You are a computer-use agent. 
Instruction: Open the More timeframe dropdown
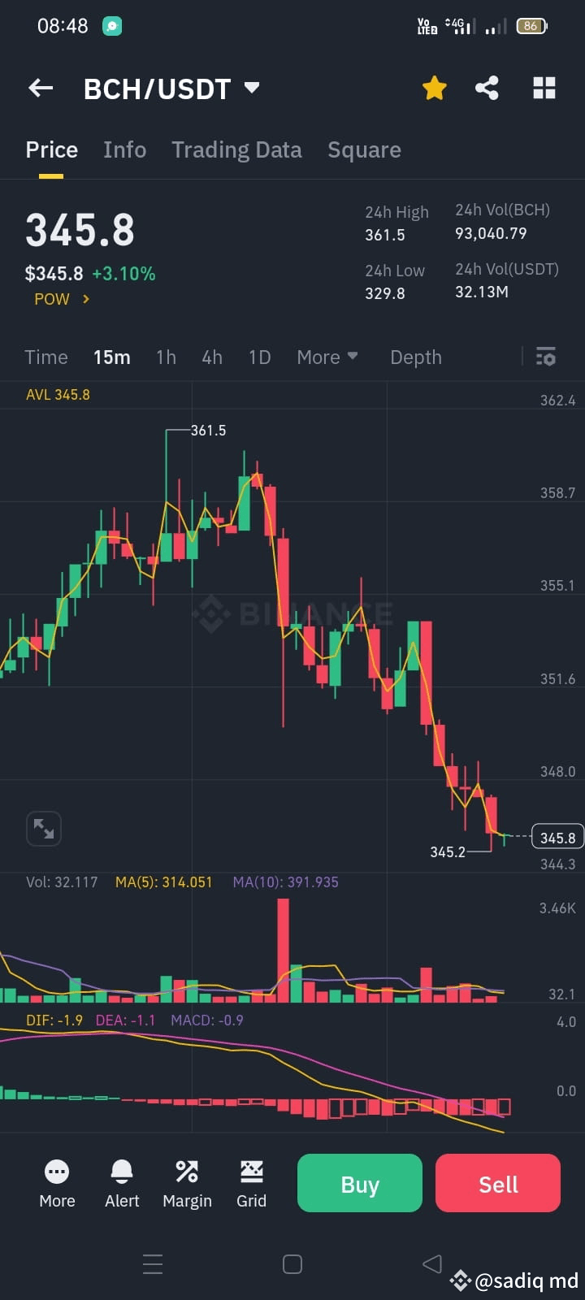coord(327,357)
